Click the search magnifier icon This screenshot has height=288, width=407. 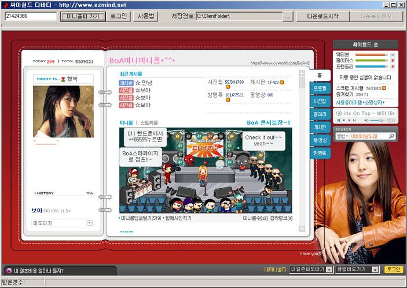pos(391,136)
